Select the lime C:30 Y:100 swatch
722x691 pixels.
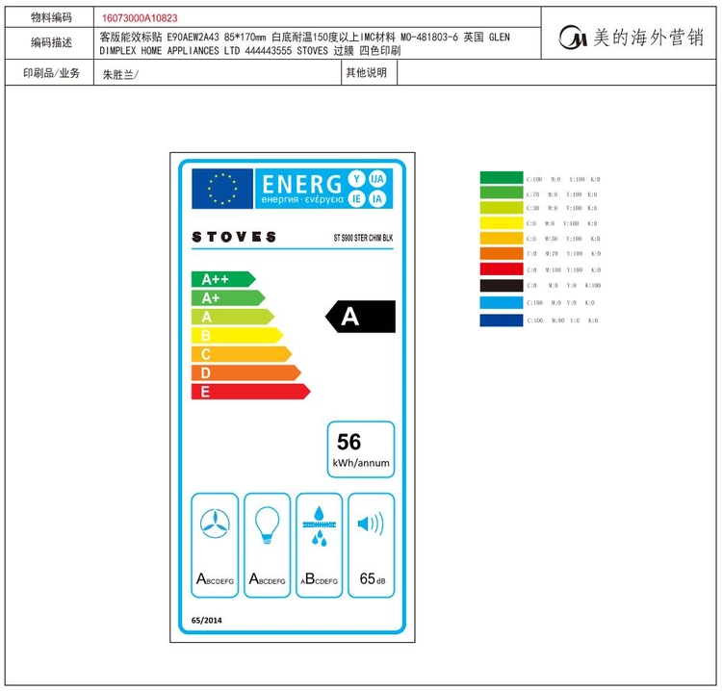[x=502, y=208]
